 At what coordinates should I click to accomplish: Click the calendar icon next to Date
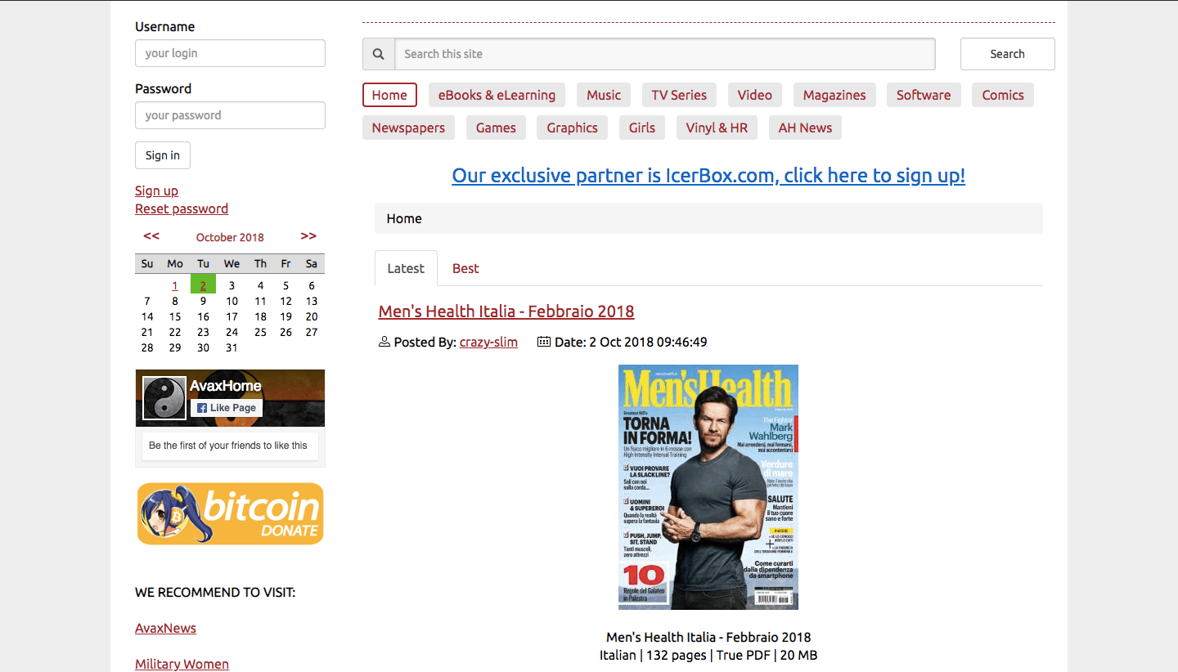tap(544, 342)
